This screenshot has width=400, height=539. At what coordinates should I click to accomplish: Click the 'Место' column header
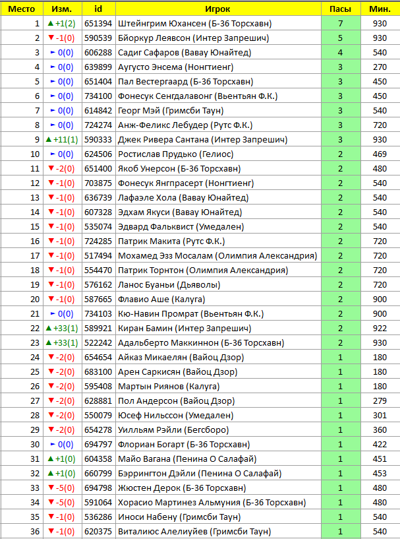[22, 9]
